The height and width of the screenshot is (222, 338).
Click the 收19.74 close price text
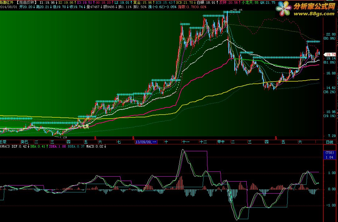click(x=76, y=7)
